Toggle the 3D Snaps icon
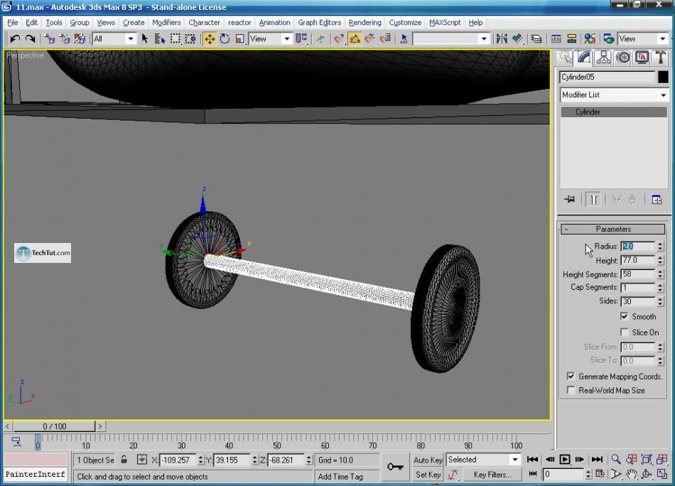This screenshot has height=486, width=675. (x=339, y=39)
